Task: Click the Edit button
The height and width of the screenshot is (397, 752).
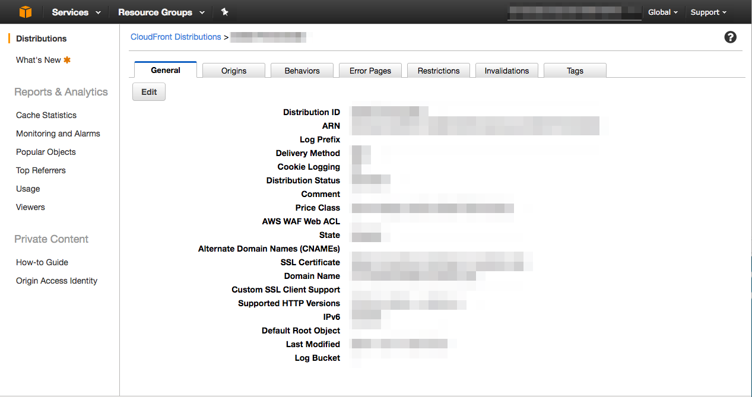Action: tap(149, 92)
